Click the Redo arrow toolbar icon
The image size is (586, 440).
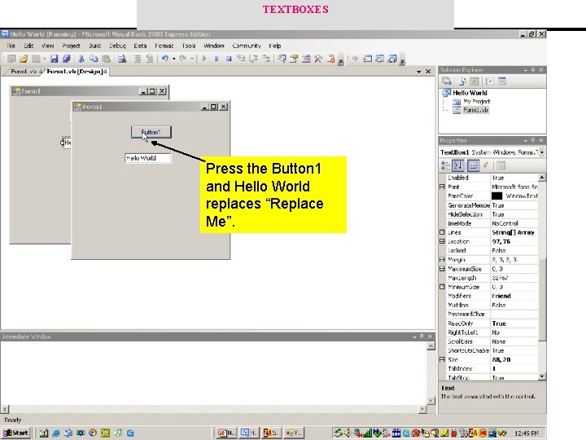(183, 59)
